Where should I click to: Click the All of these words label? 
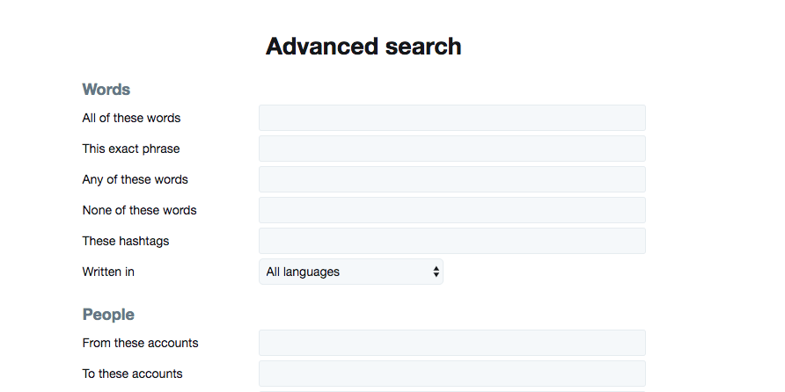(x=131, y=118)
